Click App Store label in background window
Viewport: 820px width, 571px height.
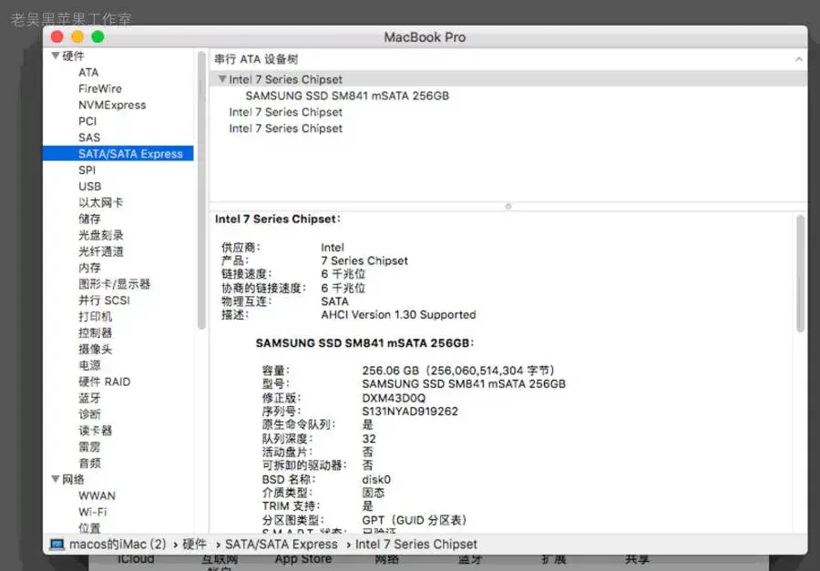(x=303, y=559)
